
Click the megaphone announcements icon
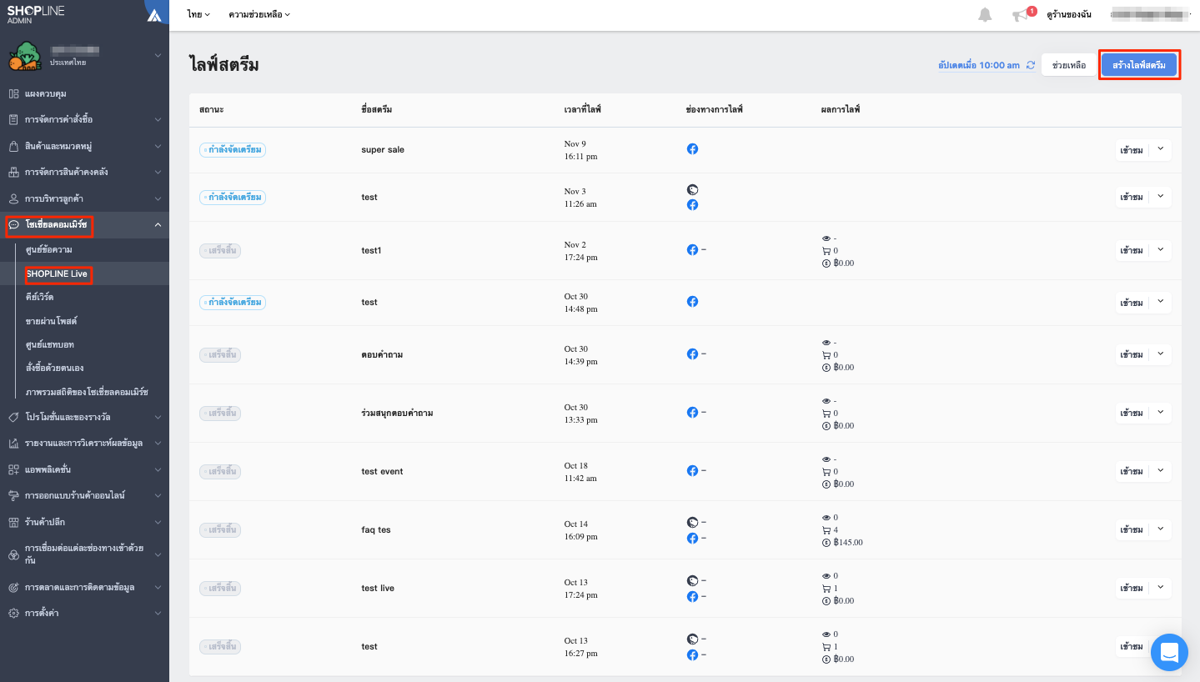click(x=1020, y=15)
